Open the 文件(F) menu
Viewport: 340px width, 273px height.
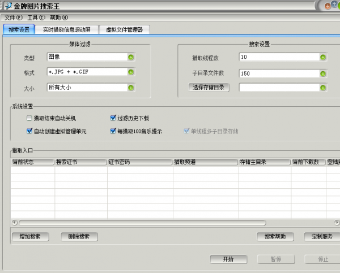point(14,18)
